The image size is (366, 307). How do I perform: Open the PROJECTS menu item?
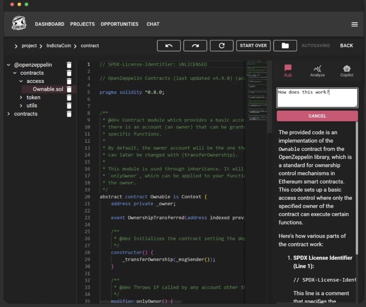pos(83,24)
